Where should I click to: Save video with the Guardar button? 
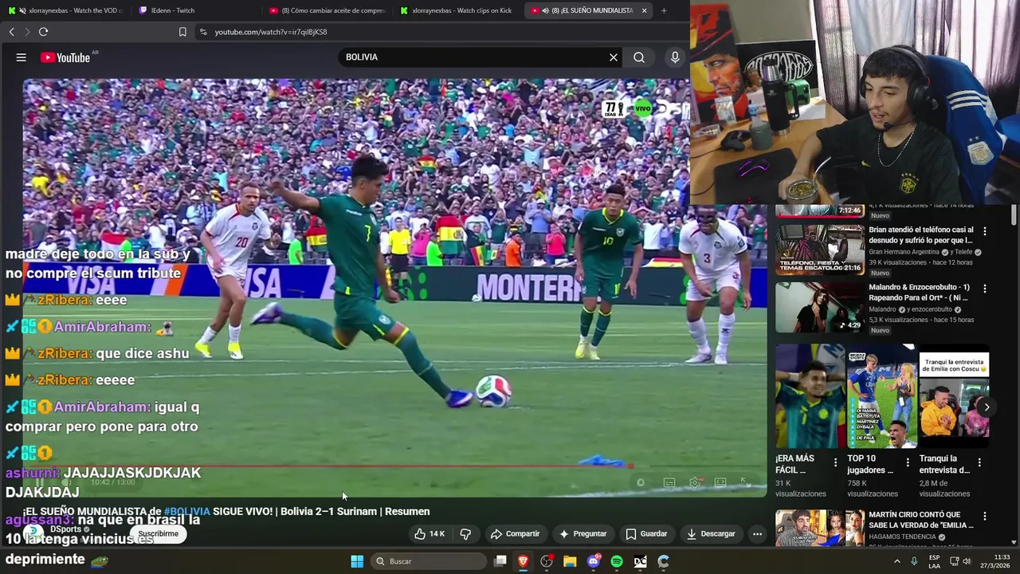pyautogui.click(x=646, y=534)
